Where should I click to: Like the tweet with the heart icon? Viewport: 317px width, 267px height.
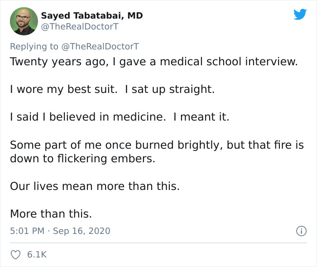click(15, 255)
